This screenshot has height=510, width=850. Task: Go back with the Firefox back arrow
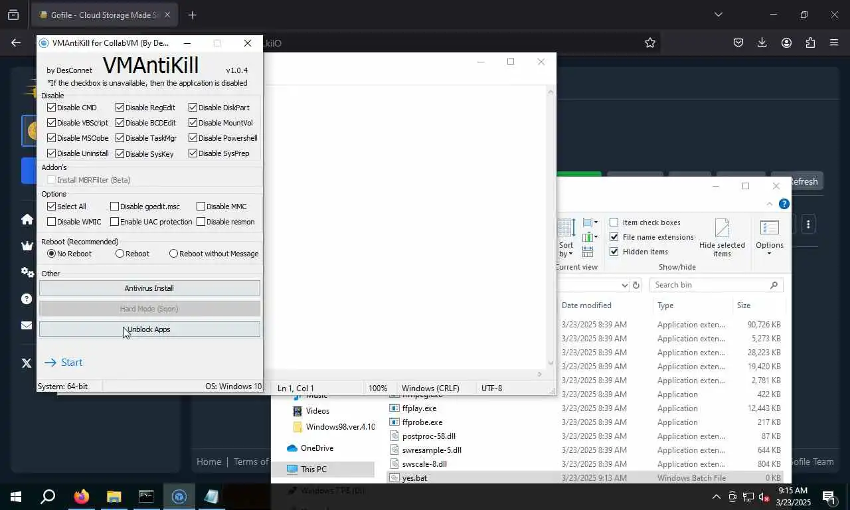[x=16, y=42]
